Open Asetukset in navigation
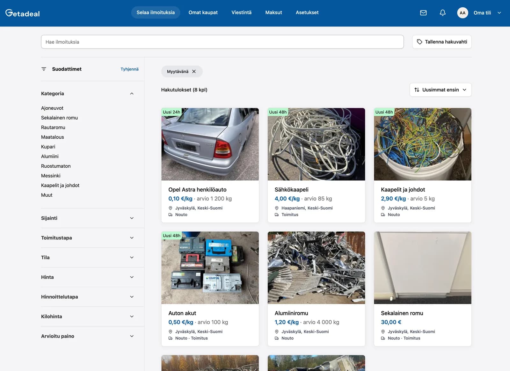 click(x=307, y=12)
